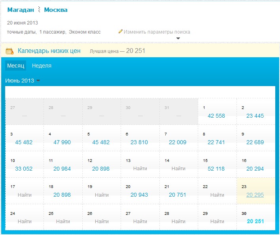Screen dimensions: 280x235
Task: Click the pencil edit icon
Action: coord(121,32)
